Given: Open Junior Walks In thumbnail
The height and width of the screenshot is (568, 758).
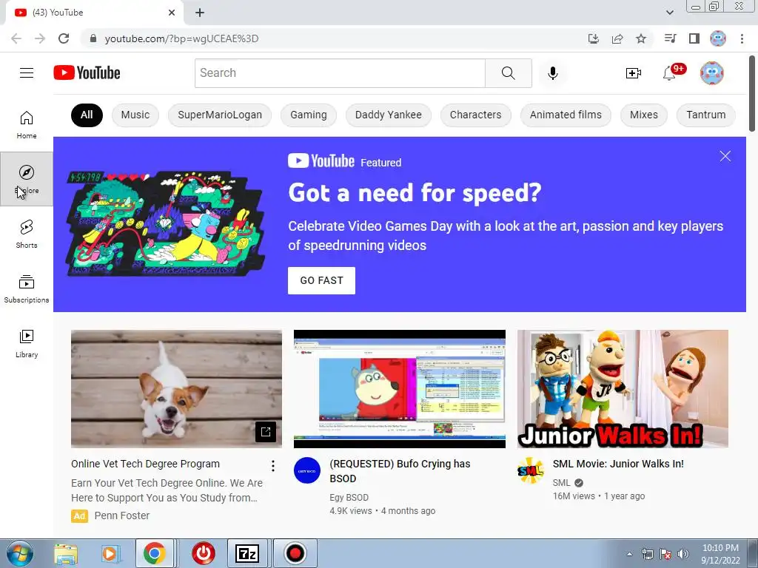Looking at the screenshot, I should 623,389.
